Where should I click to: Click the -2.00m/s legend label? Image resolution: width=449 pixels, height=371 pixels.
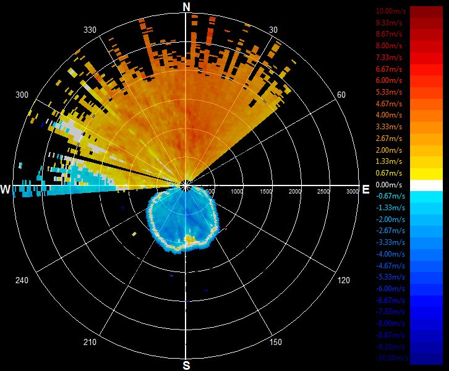(x=390, y=220)
